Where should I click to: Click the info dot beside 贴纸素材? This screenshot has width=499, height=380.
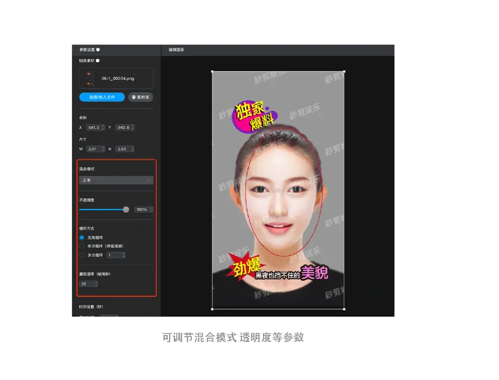click(98, 60)
